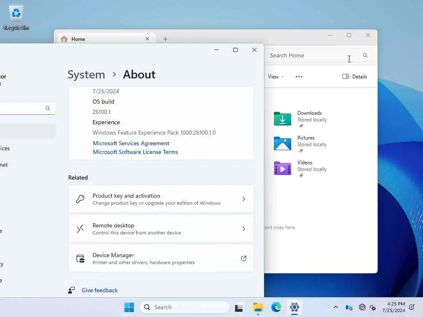Click the tray icon left of the globe

pyautogui.click(x=349, y=307)
